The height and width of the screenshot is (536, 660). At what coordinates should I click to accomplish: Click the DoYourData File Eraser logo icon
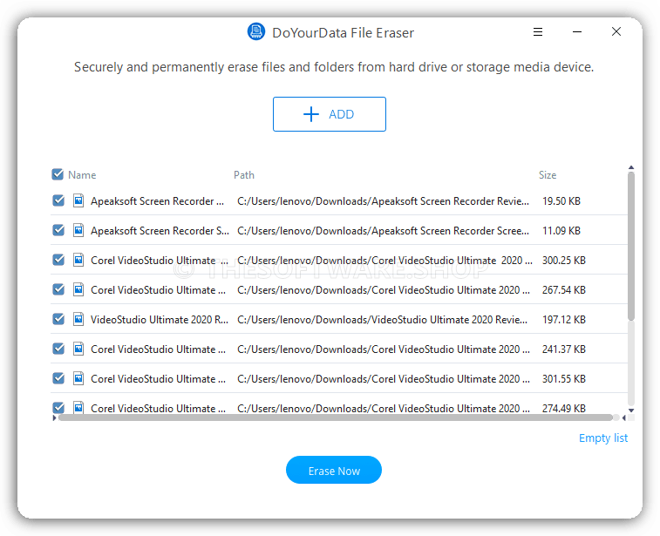point(256,31)
